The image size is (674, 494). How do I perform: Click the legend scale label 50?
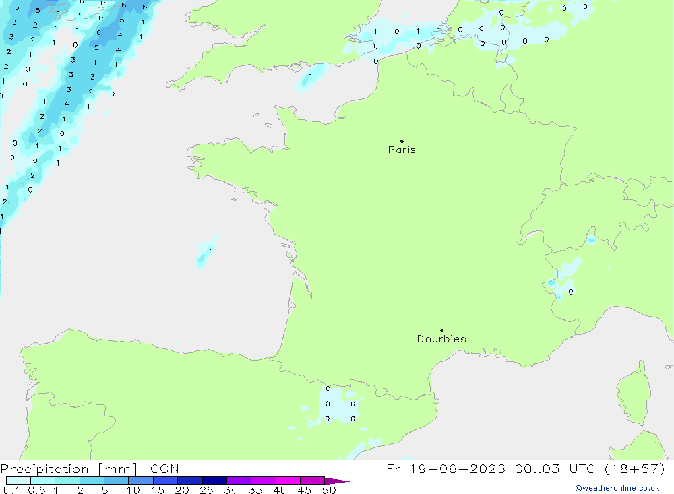pyautogui.click(x=329, y=490)
